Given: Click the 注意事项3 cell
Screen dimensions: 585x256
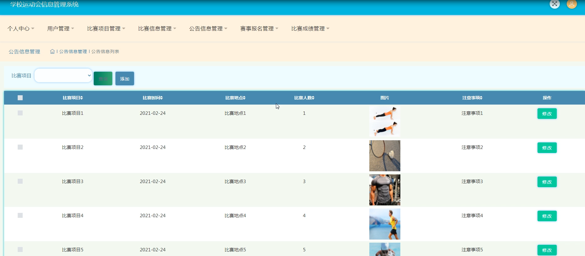Looking at the screenshot, I should point(472,182).
